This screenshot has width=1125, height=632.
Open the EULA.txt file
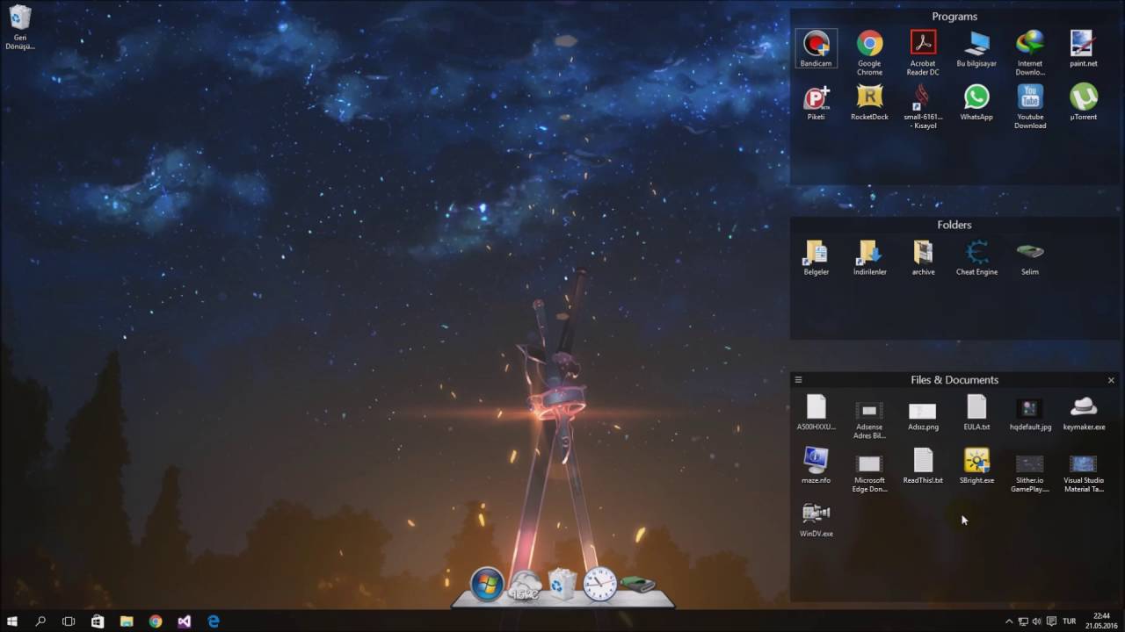pyautogui.click(x=976, y=413)
